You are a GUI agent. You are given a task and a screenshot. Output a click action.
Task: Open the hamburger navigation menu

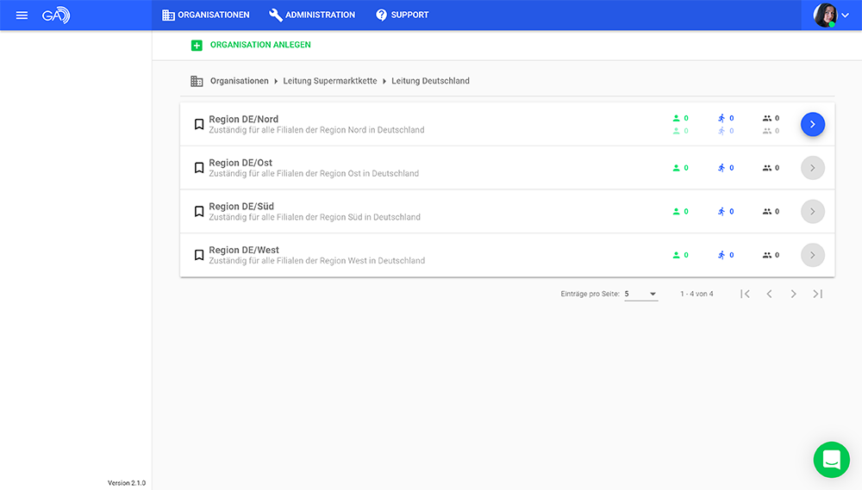click(22, 15)
